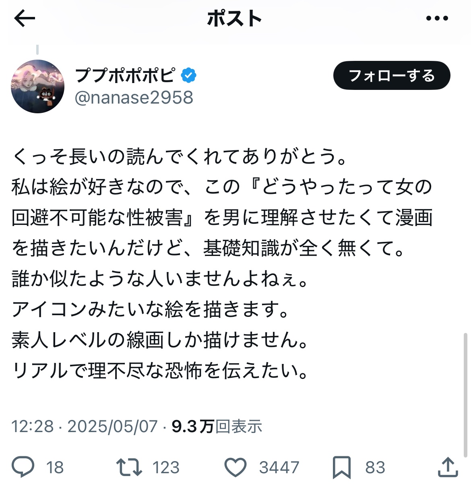The image size is (471, 497).
Task: Click the フォローする follow button
Action: [392, 75]
